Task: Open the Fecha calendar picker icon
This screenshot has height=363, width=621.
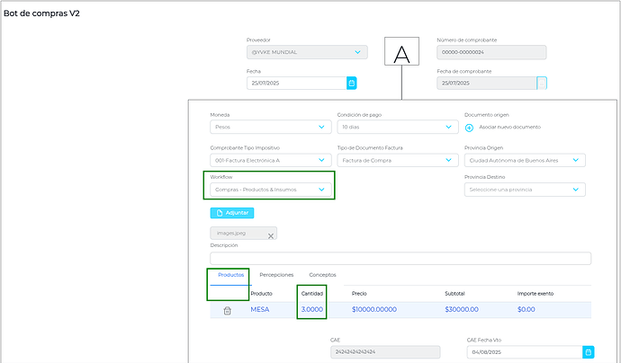Action: [x=351, y=83]
